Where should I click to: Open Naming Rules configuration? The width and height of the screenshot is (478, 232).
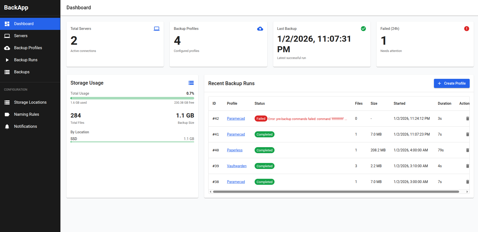click(x=30, y=114)
